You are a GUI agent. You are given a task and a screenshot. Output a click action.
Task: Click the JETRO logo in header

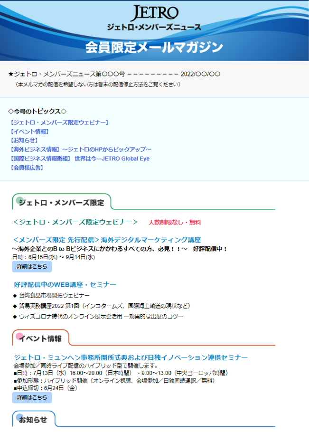tap(154, 13)
